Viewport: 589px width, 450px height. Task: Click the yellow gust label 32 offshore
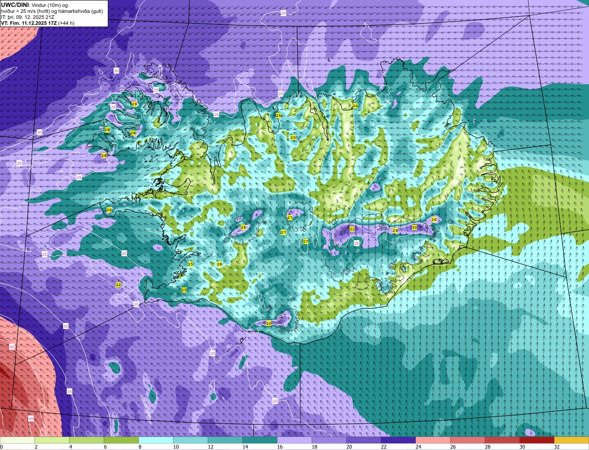click(118, 285)
